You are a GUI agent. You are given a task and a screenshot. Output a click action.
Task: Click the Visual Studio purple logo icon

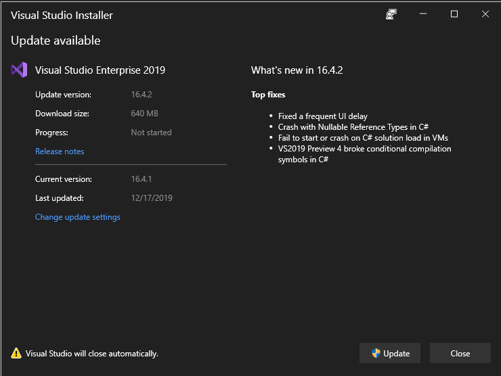pyautogui.click(x=19, y=70)
